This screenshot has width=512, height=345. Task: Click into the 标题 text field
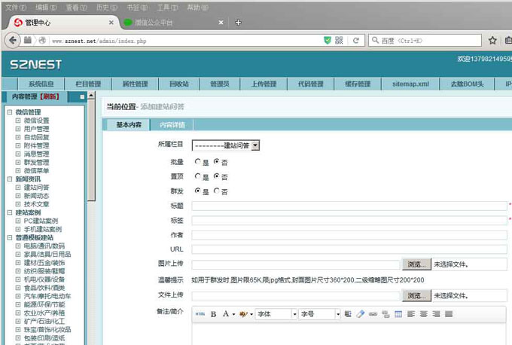pyautogui.click(x=349, y=206)
